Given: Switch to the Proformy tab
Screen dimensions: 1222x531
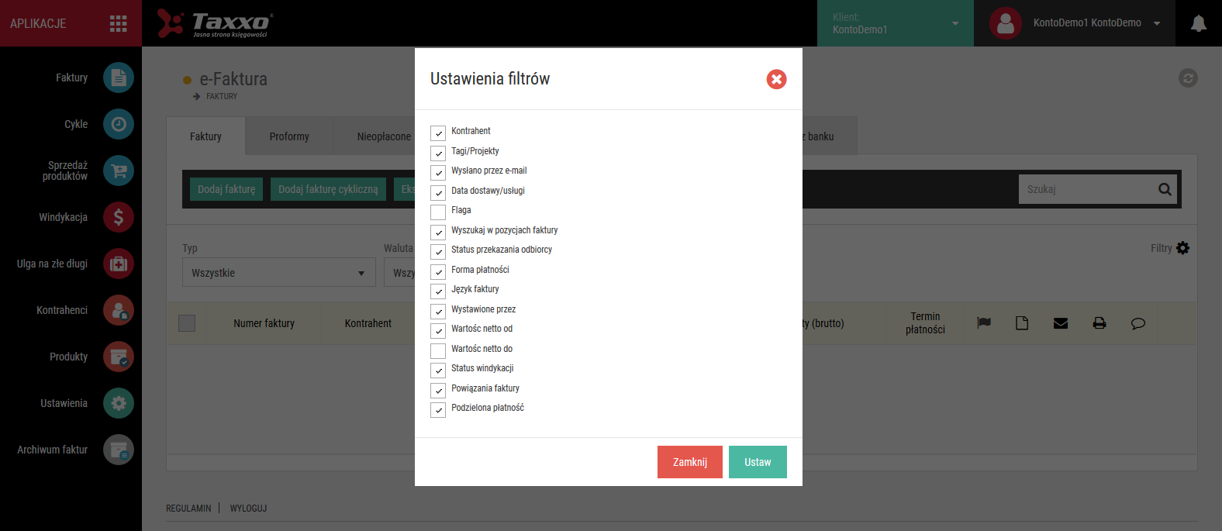Looking at the screenshot, I should 289,136.
